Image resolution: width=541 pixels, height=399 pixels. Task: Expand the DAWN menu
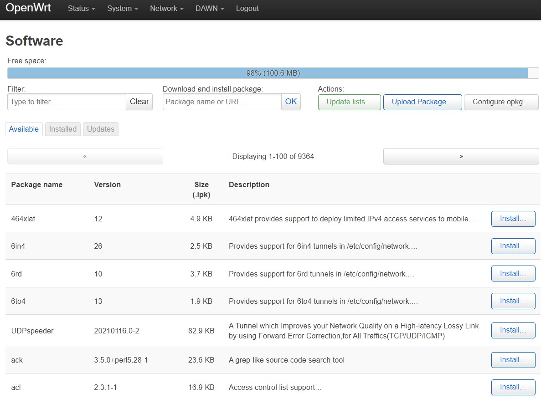(x=210, y=9)
